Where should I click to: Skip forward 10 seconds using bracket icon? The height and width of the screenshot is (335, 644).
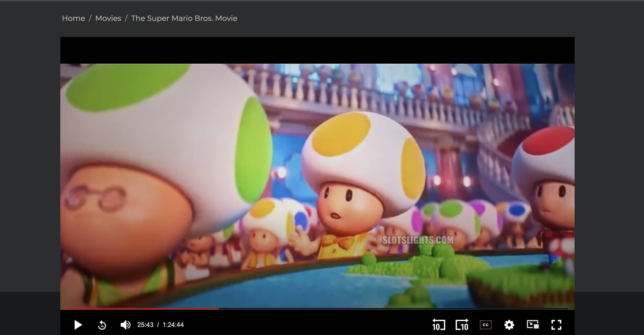coord(462,325)
